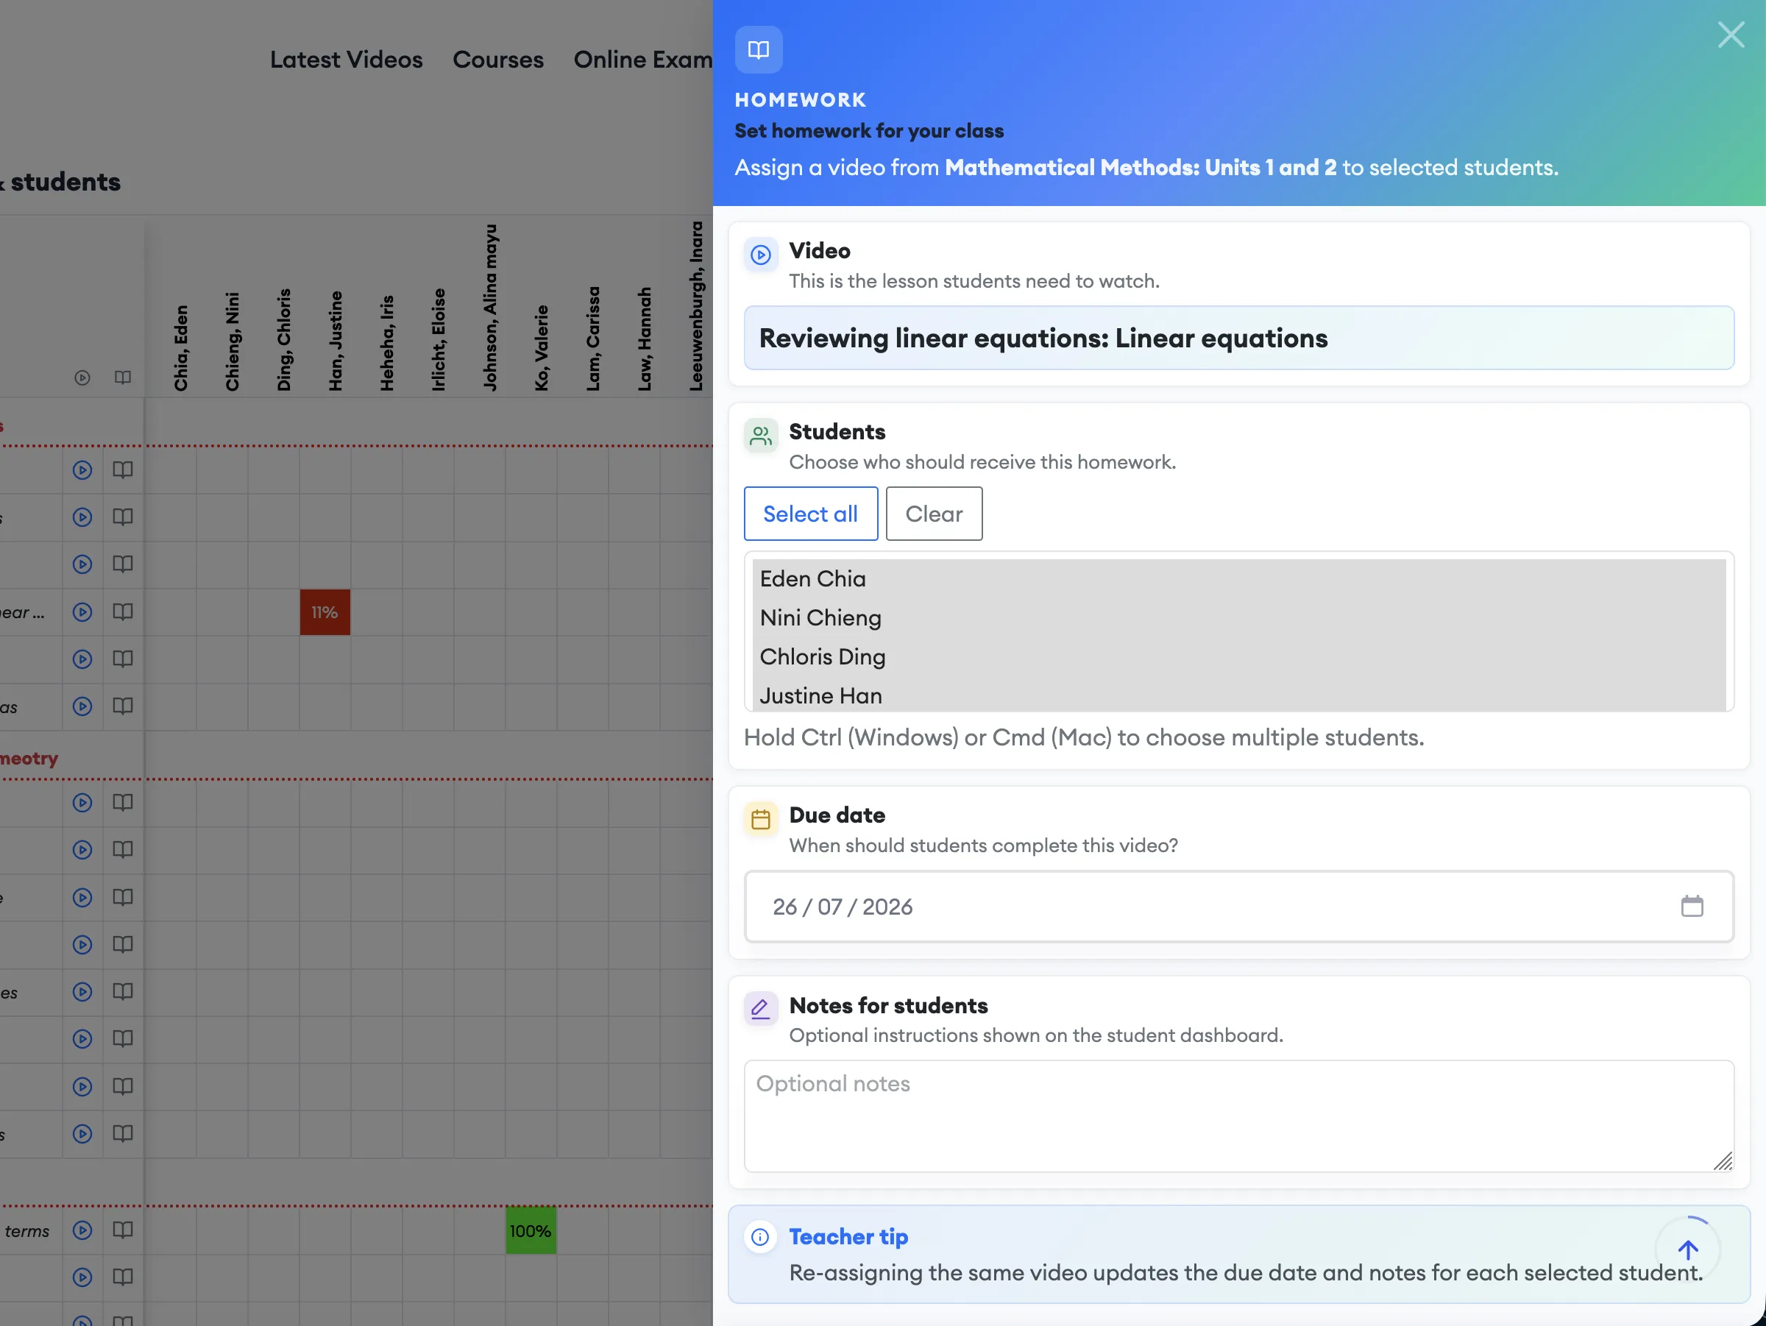Viewport: 1766px width, 1326px height.
Task: Click column header 'Ko, Valerie'
Action: pos(542,348)
